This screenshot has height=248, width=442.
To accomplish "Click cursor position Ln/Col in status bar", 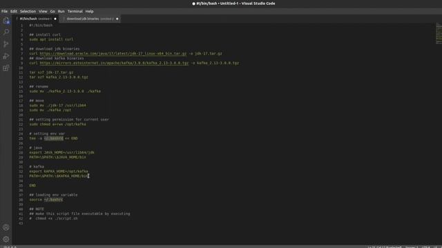I will click(x=385, y=247).
